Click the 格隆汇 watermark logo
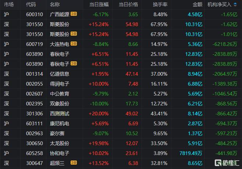The height and width of the screenshot is (169, 242). pyautogui.click(x=227, y=163)
